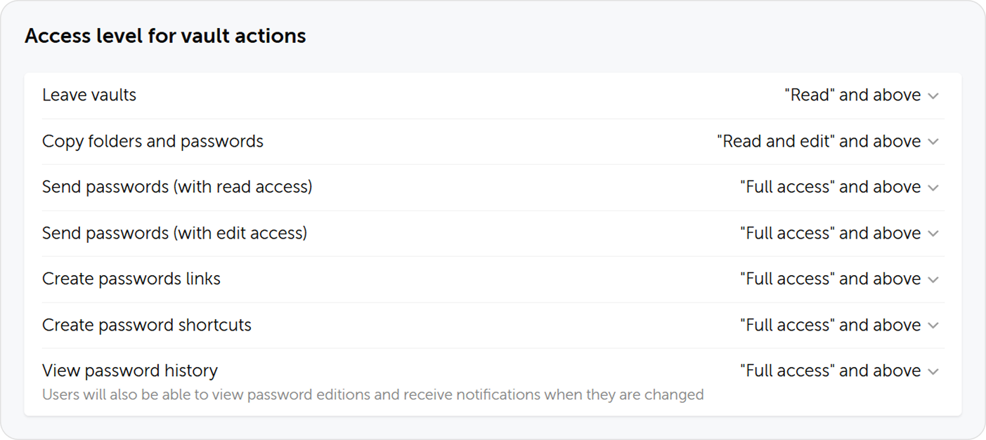Click the chevron on the Create passwords links row
986x440 pixels.
point(935,279)
